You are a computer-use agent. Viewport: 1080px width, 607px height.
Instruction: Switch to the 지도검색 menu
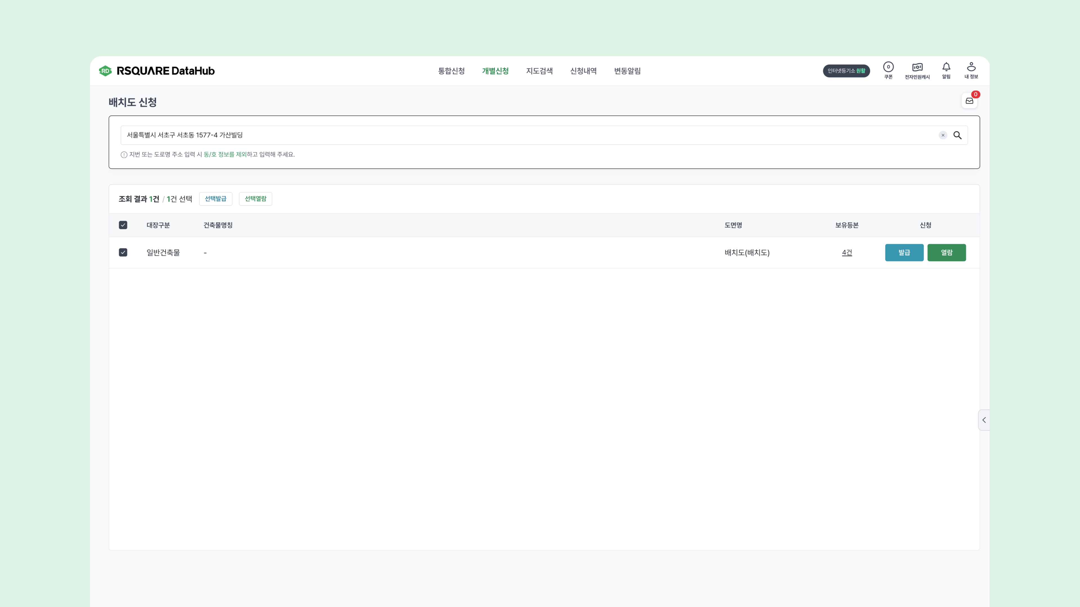click(x=539, y=71)
